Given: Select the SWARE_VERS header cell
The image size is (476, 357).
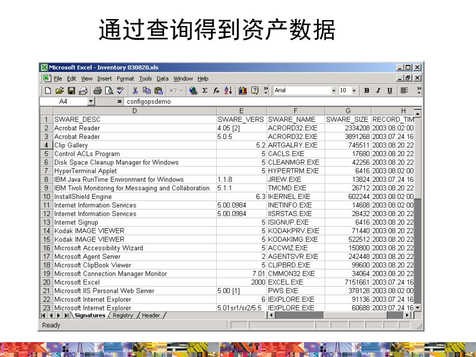Looking at the screenshot, I should [x=242, y=119].
